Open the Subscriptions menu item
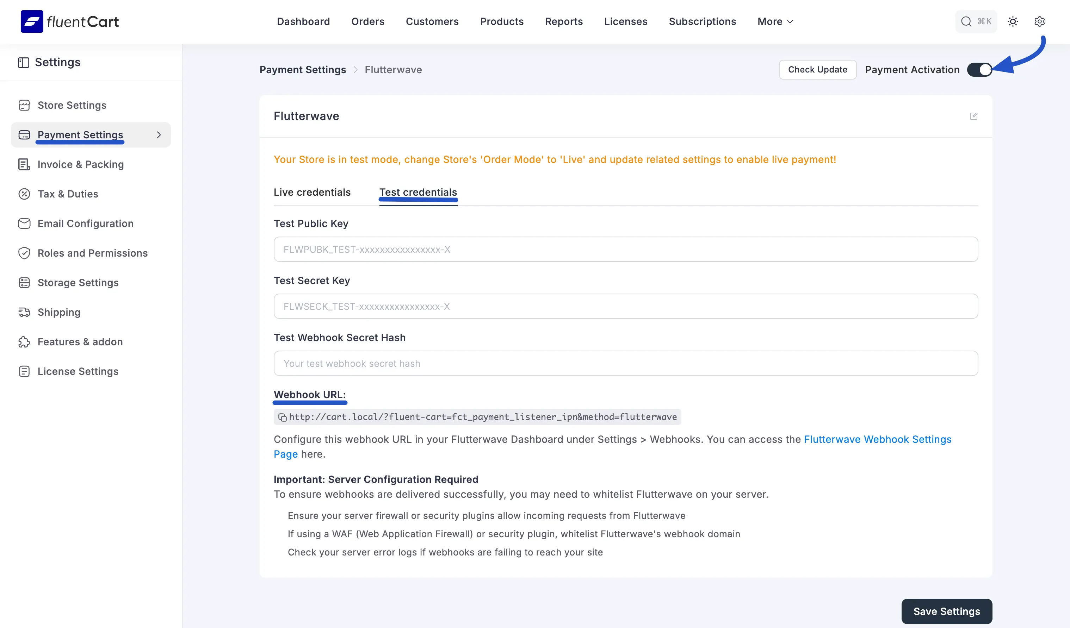1070x628 pixels. (x=702, y=21)
